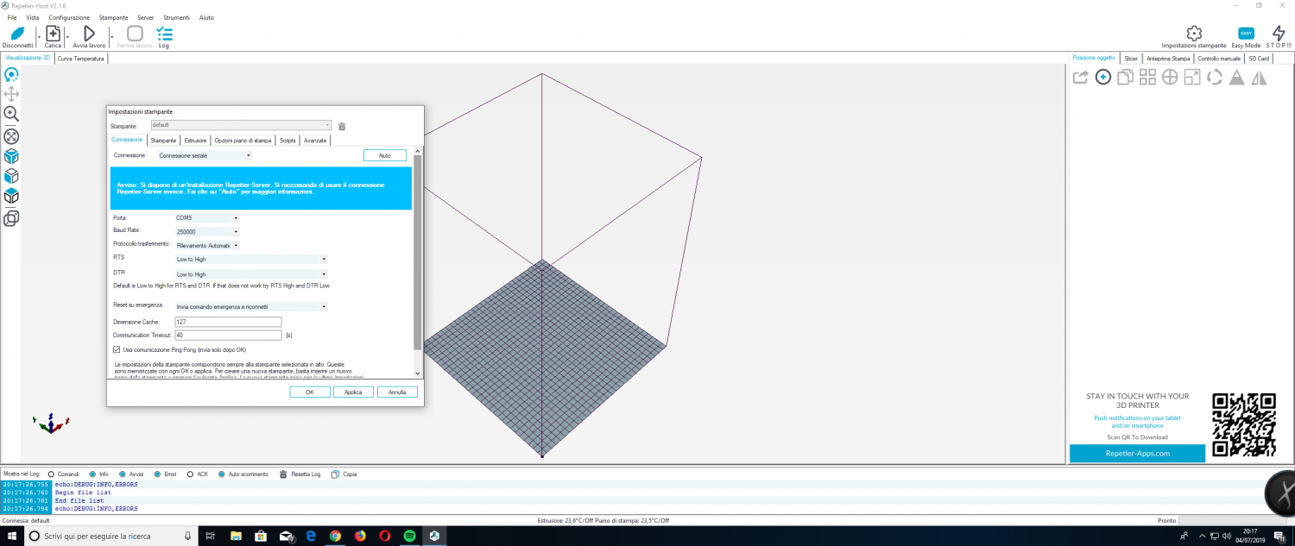Screen dimensions: 1295x546
Task: Open the Slicer tab
Action: [1130, 59]
